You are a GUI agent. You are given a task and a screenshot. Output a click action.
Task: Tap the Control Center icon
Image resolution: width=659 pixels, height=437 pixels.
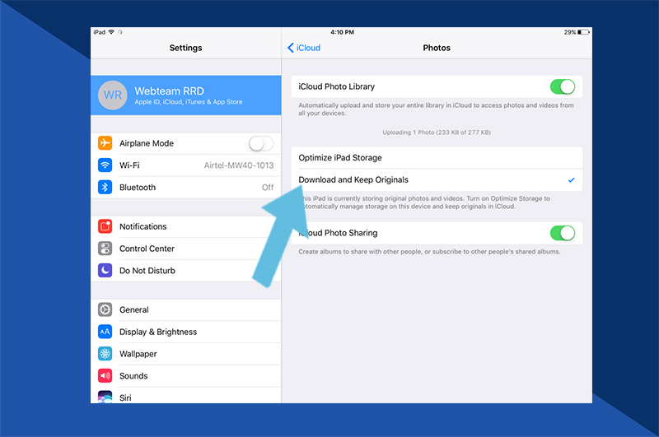tap(105, 249)
